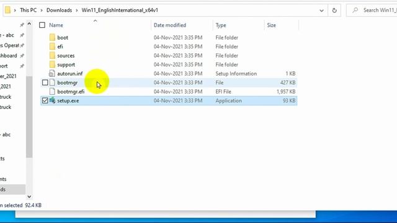Select the boot folder name

click(63, 37)
